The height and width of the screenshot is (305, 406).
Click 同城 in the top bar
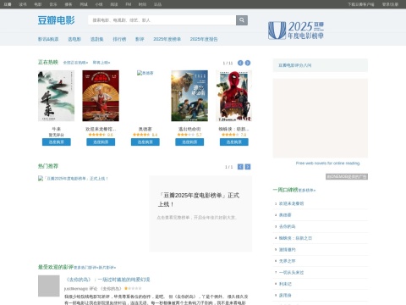pos(84,4)
